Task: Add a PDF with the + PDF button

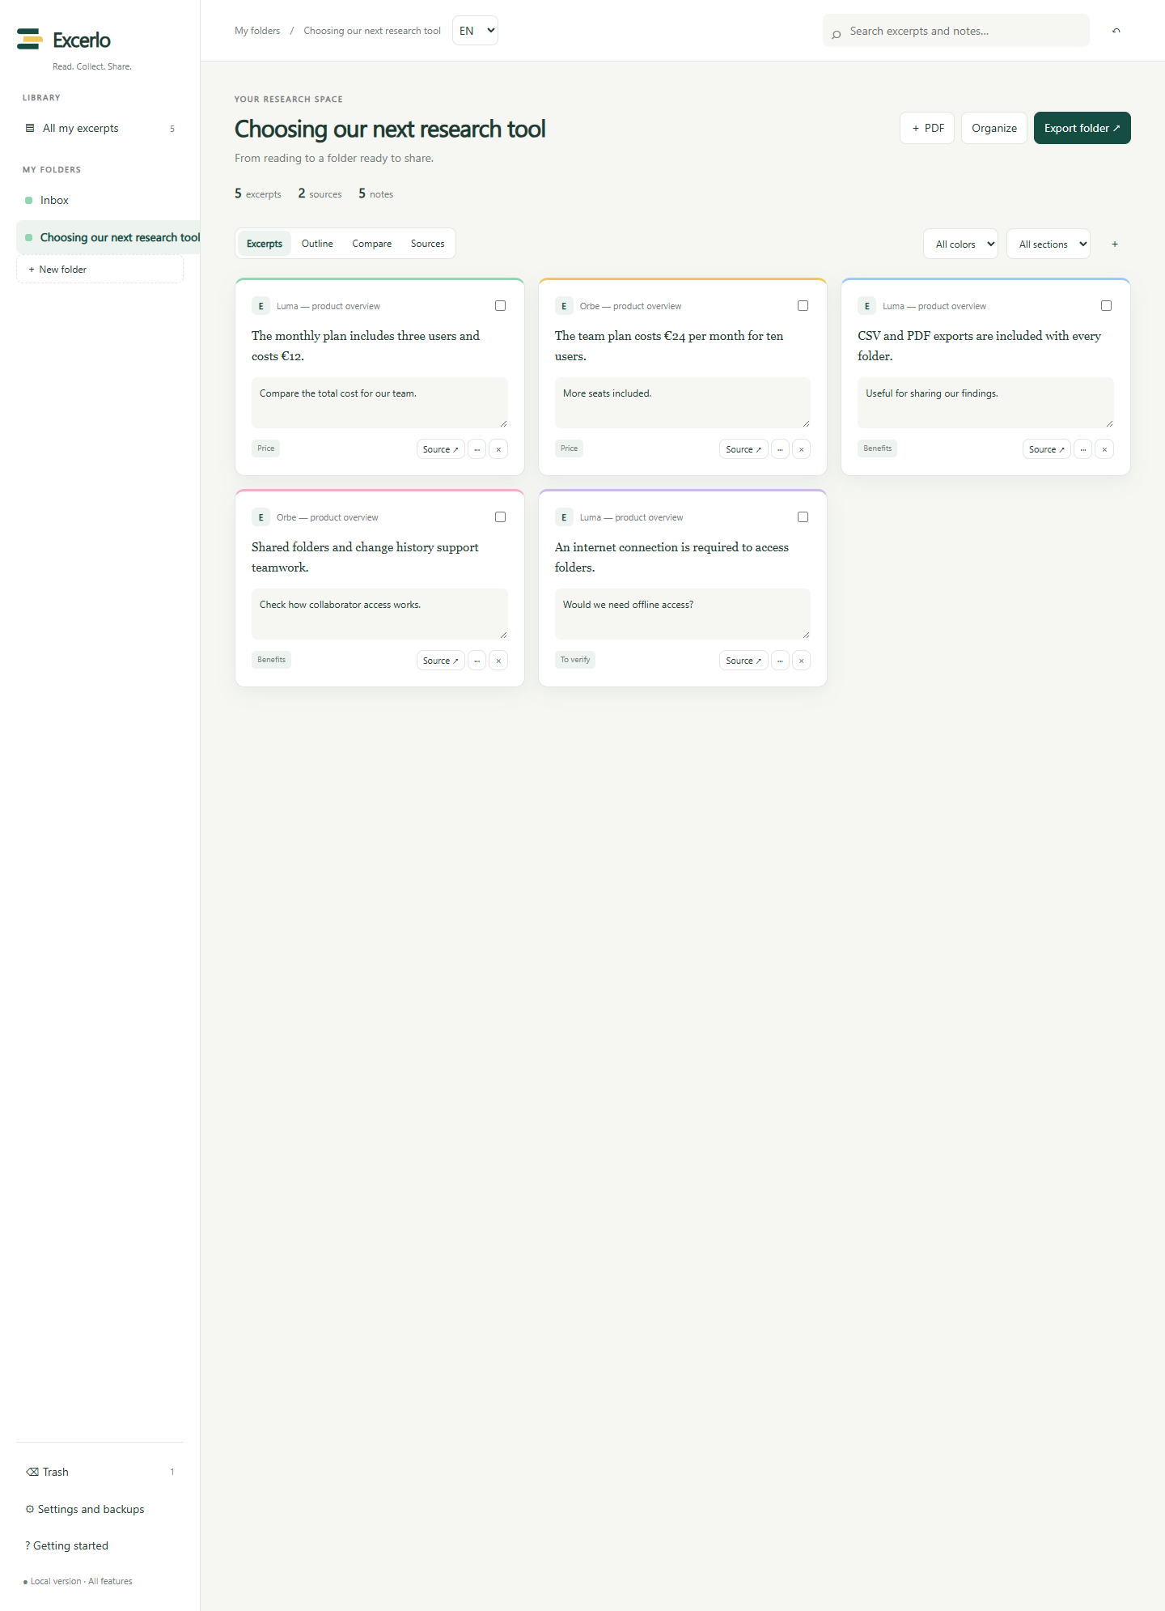Action: 927,128
